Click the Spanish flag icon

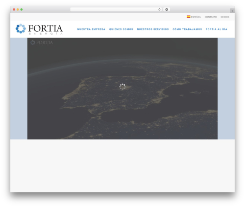tap(189, 17)
